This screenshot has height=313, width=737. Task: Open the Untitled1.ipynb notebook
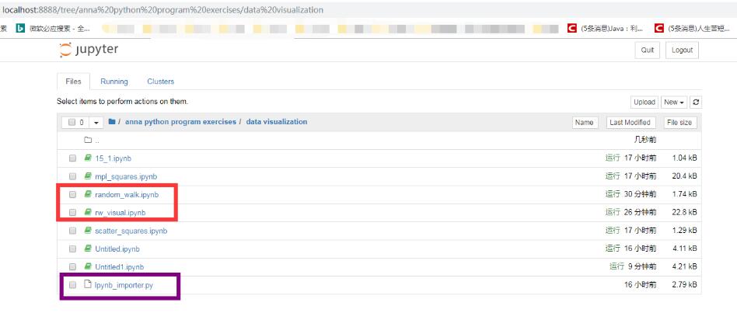(120, 267)
